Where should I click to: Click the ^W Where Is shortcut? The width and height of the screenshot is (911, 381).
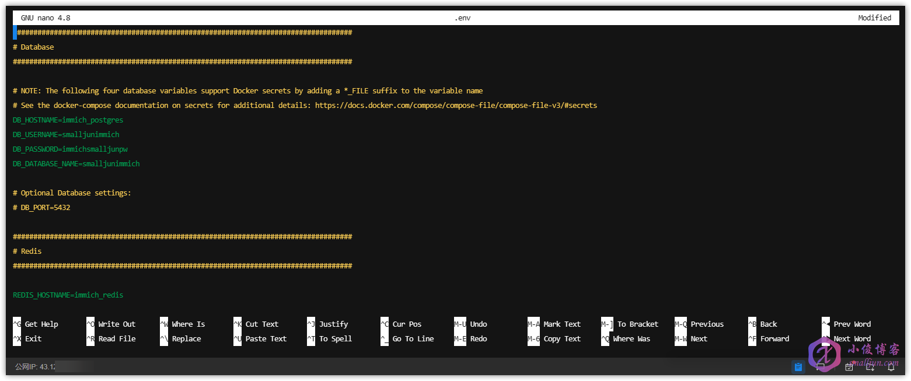(x=183, y=324)
